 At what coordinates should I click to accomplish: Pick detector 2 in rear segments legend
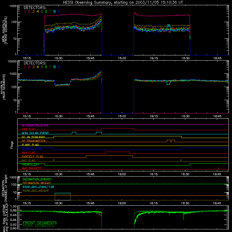click(x=29, y=67)
